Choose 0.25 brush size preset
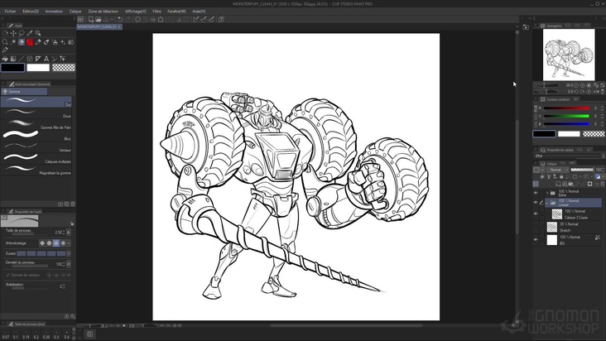606x341 pixels. pyautogui.click(x=46, y=334)
